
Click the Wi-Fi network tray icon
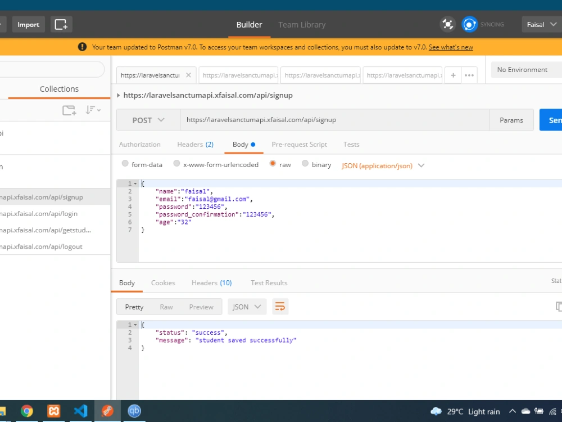pyautogui.click(x=552, y=411)
